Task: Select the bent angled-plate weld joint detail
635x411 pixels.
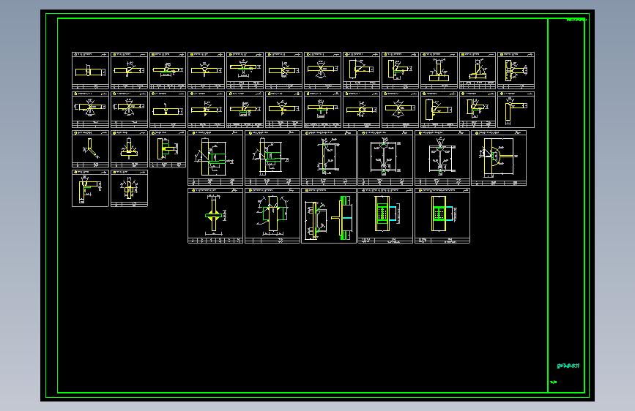Action: coord(90,149)
